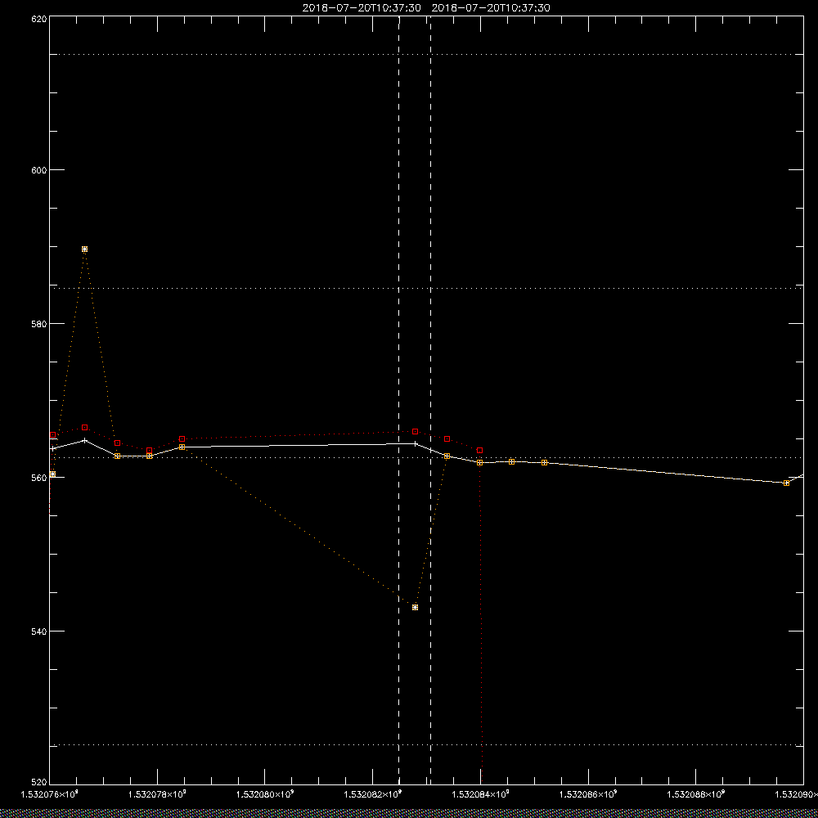The width and height of the screenshot is (818, 818).
Task: Select the last orange marker near 559
Action: (787, 483)
